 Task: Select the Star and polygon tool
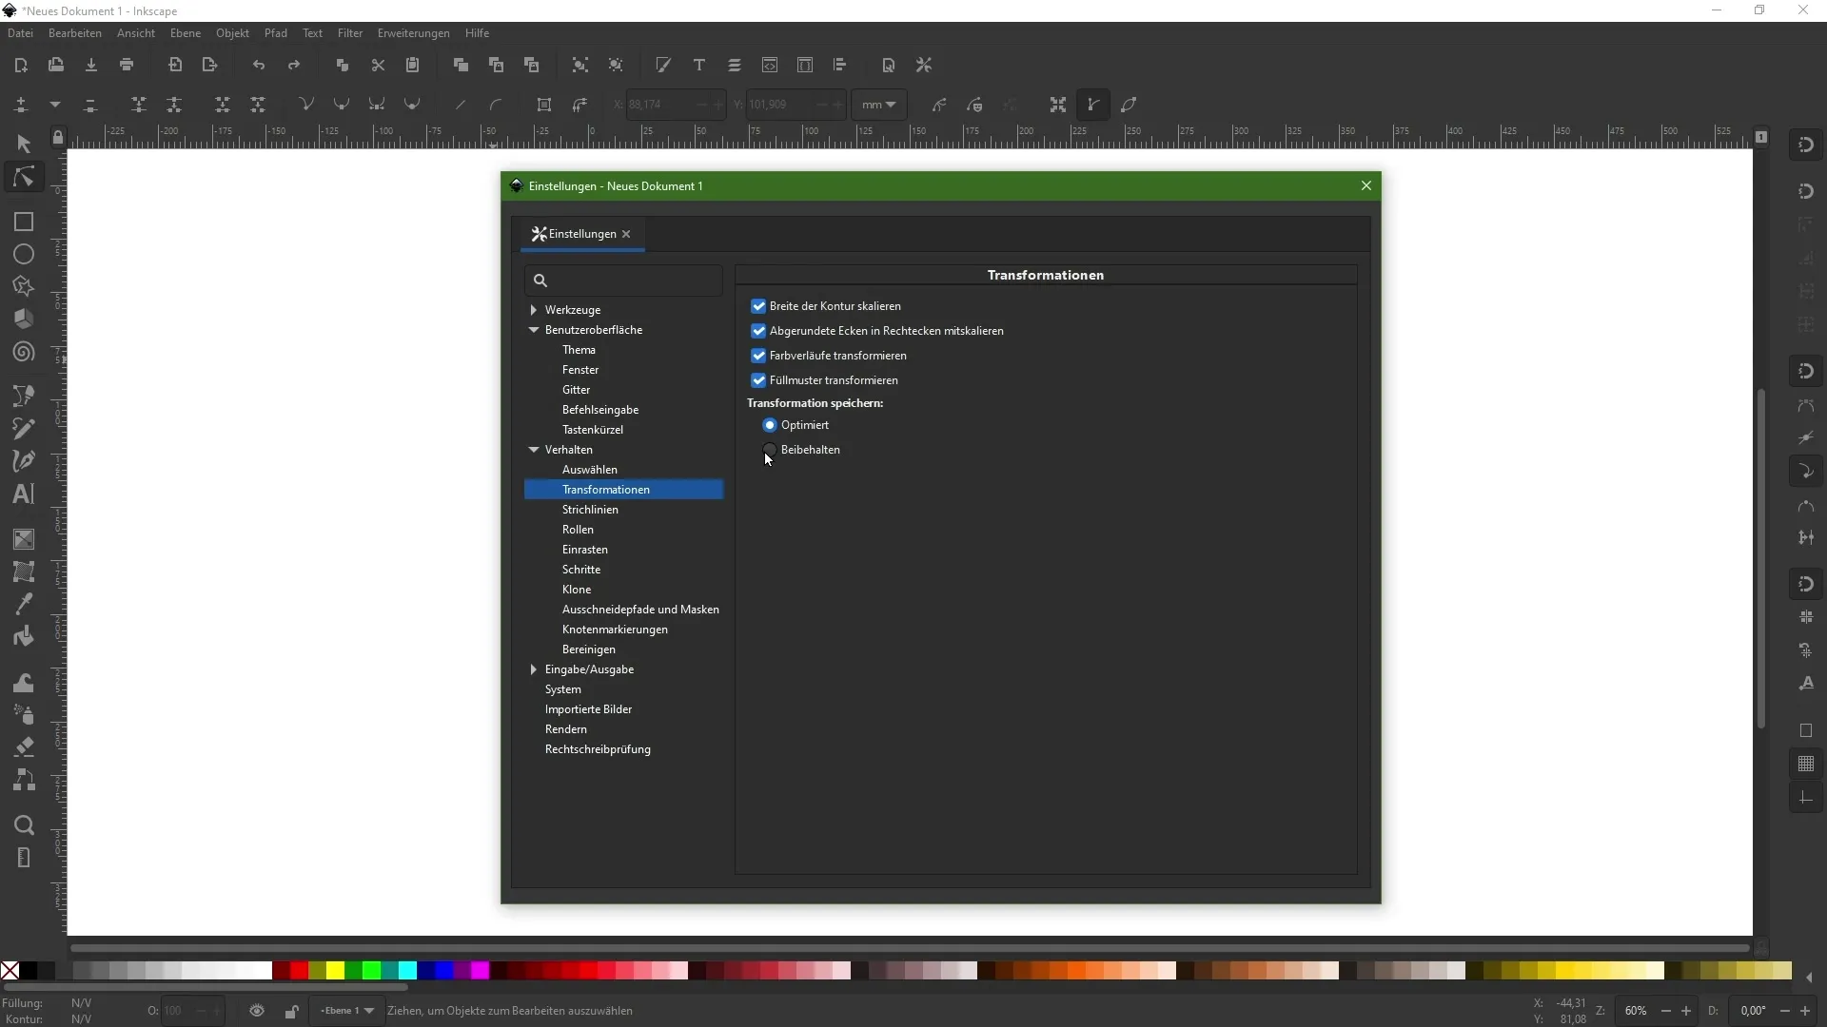(x=24, y=287)
